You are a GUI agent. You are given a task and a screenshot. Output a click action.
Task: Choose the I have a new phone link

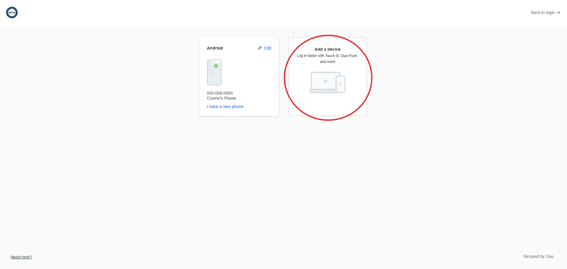(x=225, y=107)
